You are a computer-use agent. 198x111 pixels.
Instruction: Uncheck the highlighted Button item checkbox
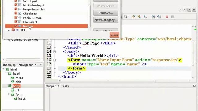click(16, 26)
